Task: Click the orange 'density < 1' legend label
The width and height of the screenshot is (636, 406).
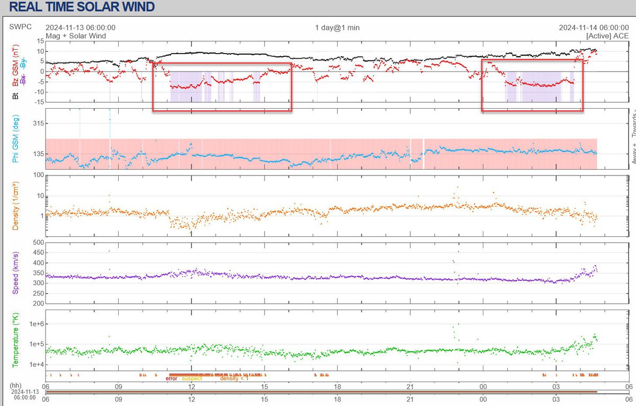Action: tap(234, 378)
